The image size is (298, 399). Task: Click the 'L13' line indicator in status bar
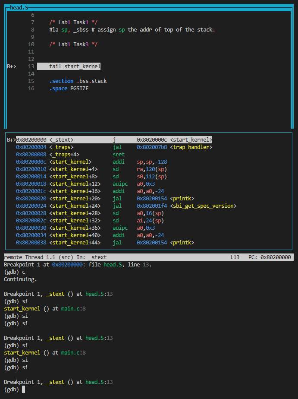point(235,257)
